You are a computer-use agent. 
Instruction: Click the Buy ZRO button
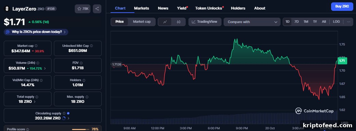pos(342,6)
